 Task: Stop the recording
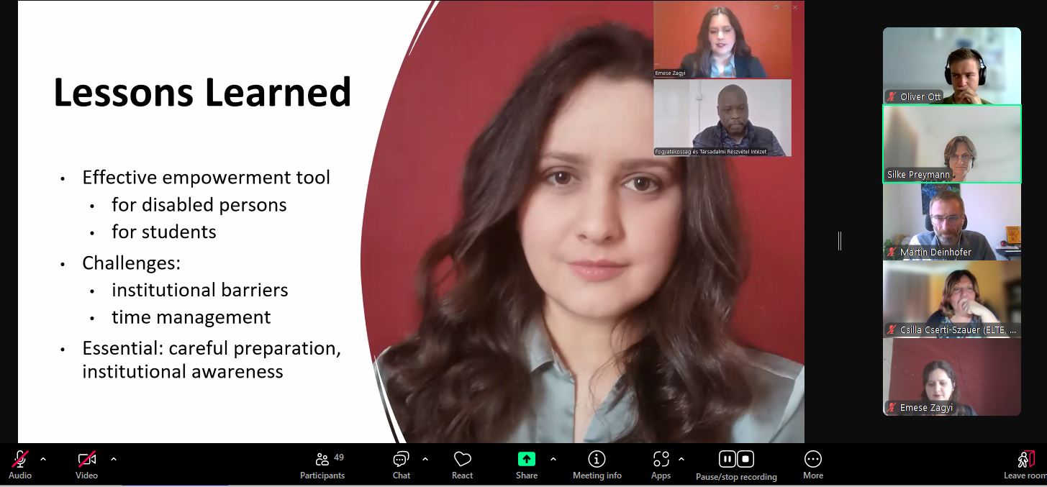(745, 459)
